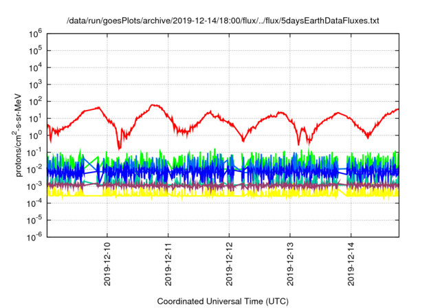Click the 2019-12-10 date label
The height and width of the screenshot is (308, 440).
tap(107, 264)
